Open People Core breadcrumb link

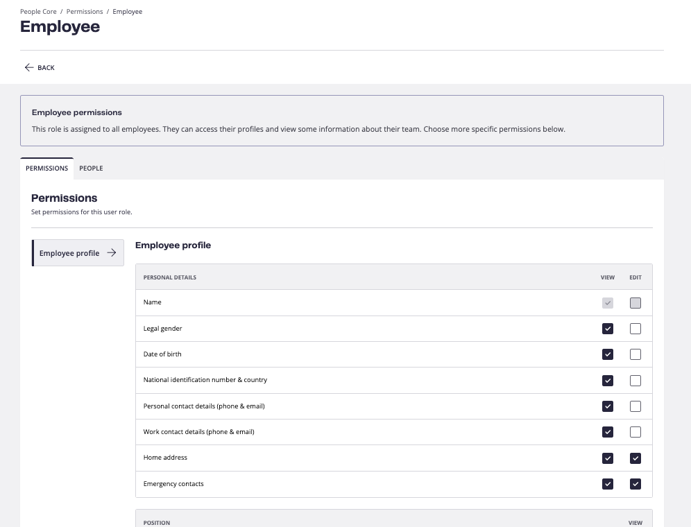38,12
